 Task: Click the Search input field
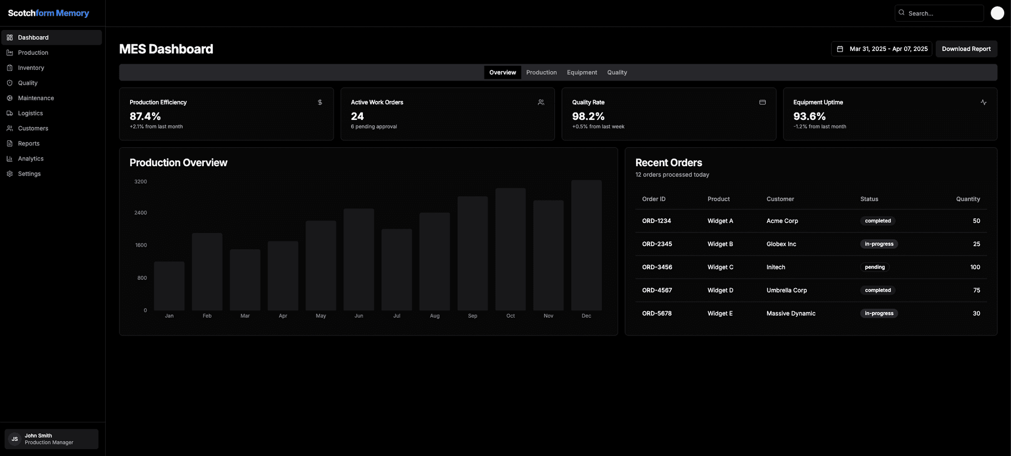pyautogui.click(x=939, y=13)
